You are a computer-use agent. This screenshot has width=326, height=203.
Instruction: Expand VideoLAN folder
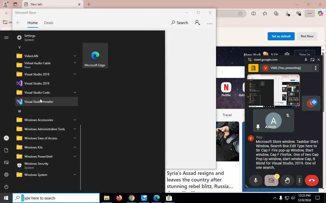(x=75, y=56)
